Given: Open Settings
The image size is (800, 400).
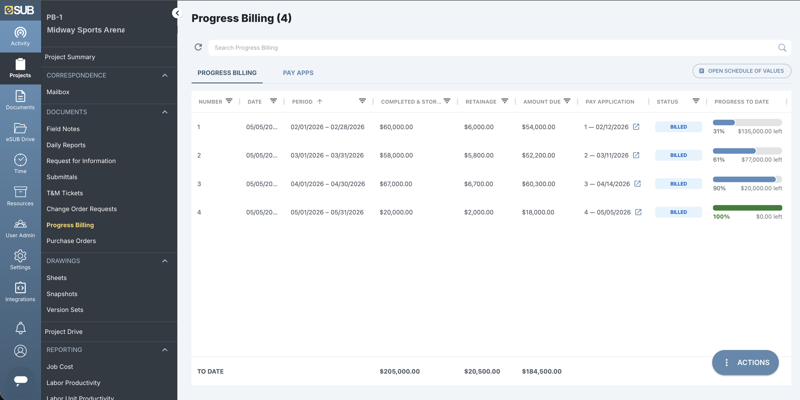Looking at the screenshot, I should 20,260.
